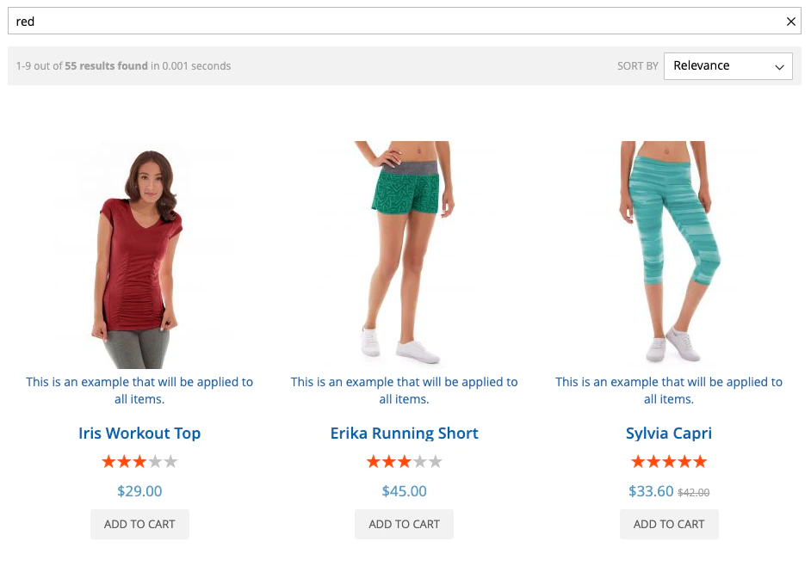Open sort order selector chevron
The width and height of the screenshot is (811, 566).
coord(779,65)
